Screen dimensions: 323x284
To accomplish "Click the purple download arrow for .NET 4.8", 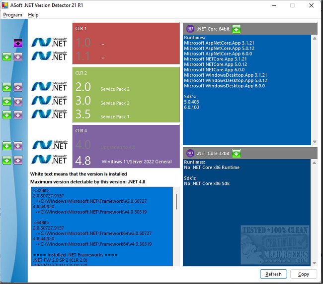I will click(18, 160).
